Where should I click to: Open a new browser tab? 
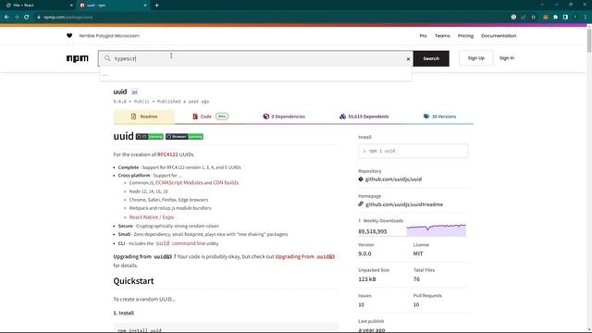coord(156,6)
